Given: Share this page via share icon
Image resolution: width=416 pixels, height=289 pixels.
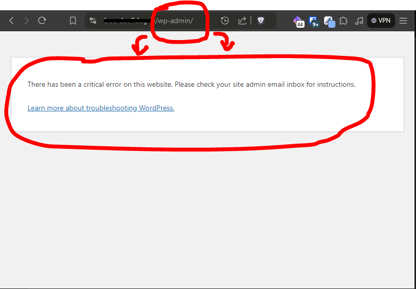Looking at the screenshot, I should 242,21.
